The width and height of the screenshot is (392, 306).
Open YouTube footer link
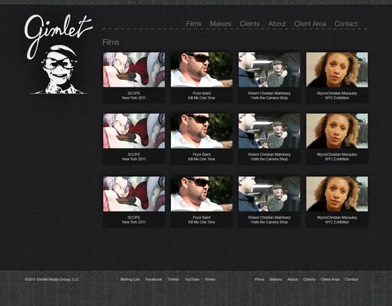tap(192, 279)
